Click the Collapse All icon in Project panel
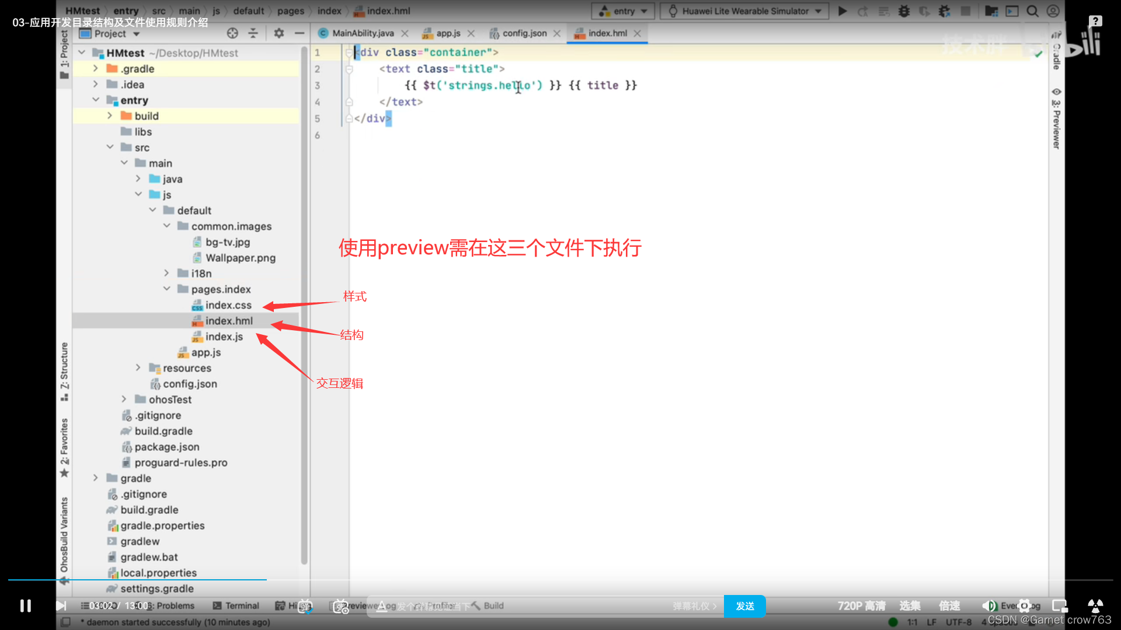Viewport: 1121px width, 630px height. click(253, 33)
